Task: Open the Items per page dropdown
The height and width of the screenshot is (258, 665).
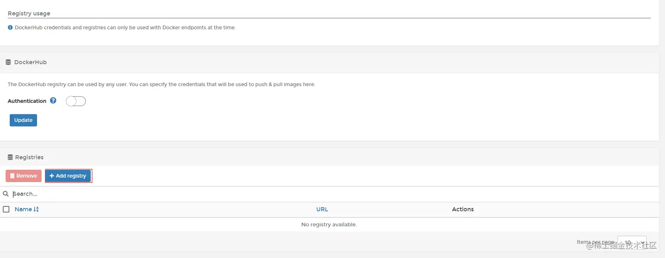Action: [632, 242]
